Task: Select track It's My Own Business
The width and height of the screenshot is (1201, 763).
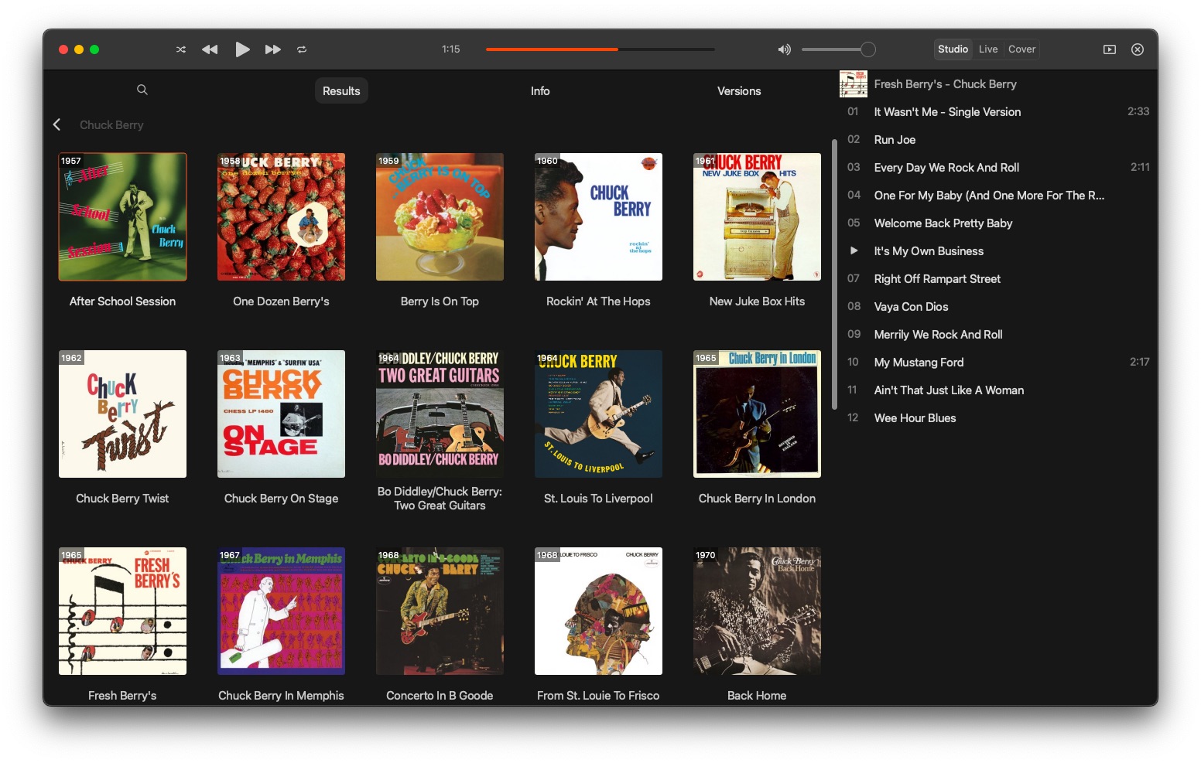Action: pyautogui.click(x=998, y=251)
